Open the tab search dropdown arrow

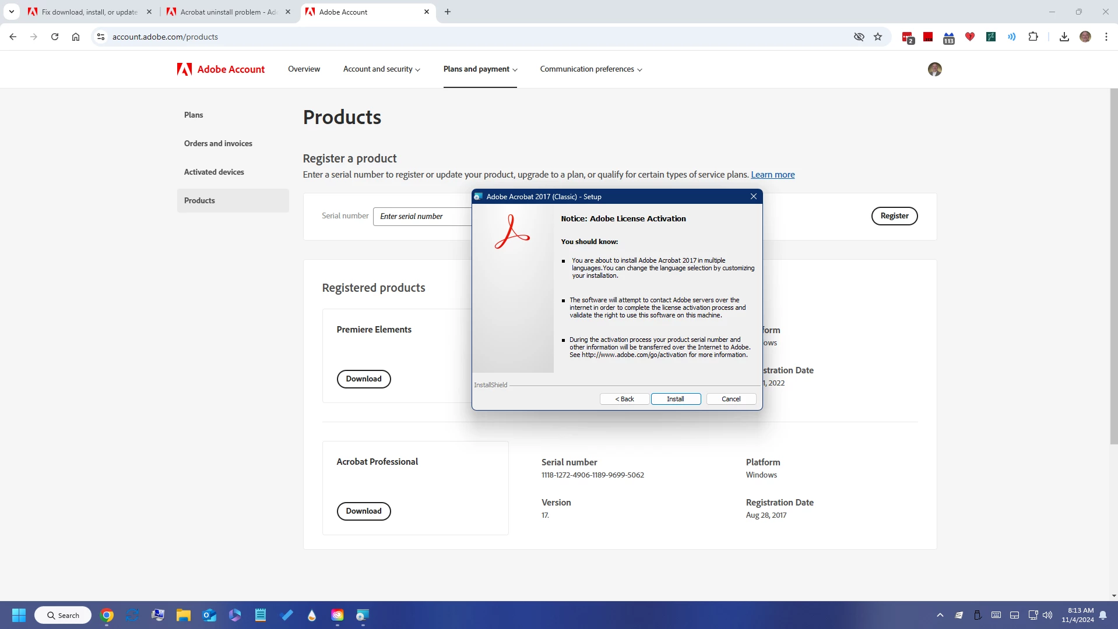(12, 12)
